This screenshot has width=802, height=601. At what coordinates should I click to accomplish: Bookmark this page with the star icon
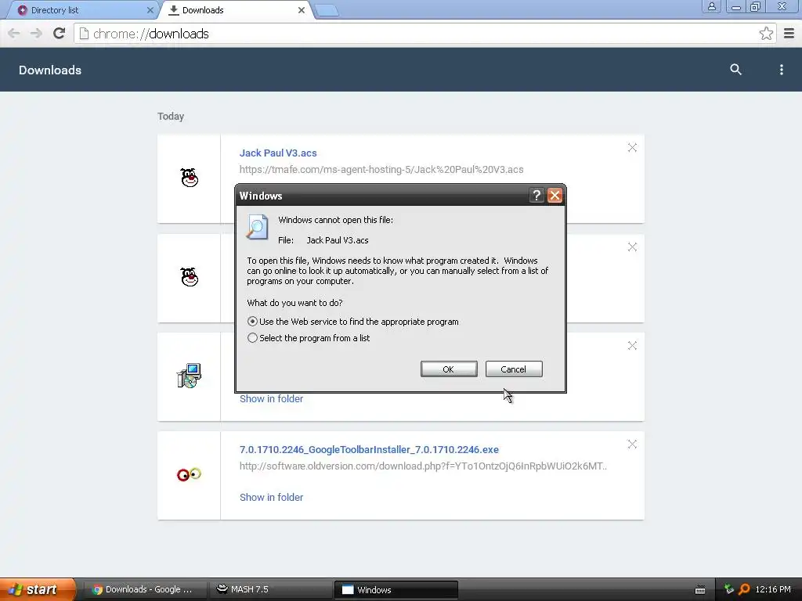(x=766, y=34)
